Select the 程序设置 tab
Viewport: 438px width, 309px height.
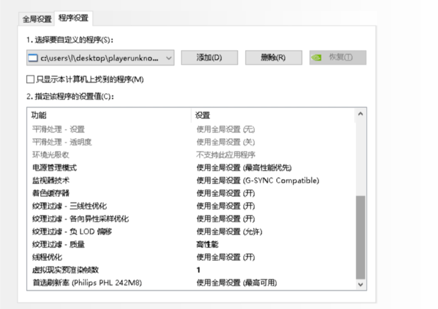coord(73,18)
